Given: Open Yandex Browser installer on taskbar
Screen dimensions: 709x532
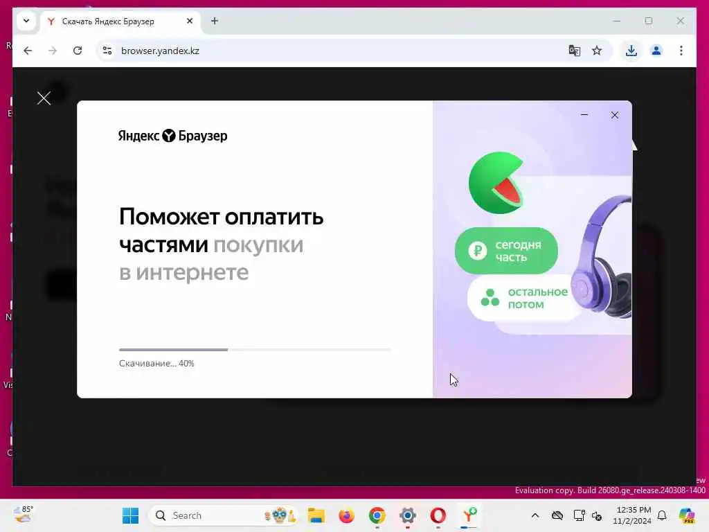Looking at the screenshot, I should coord(469,515).
